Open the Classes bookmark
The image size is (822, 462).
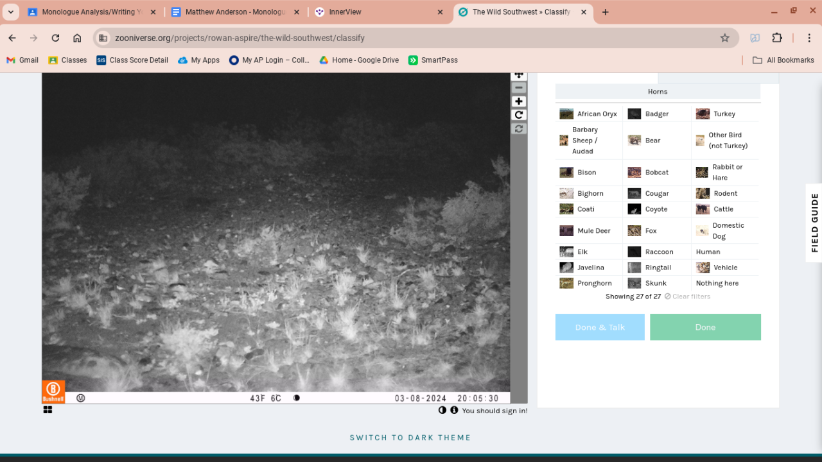(67, 60)
